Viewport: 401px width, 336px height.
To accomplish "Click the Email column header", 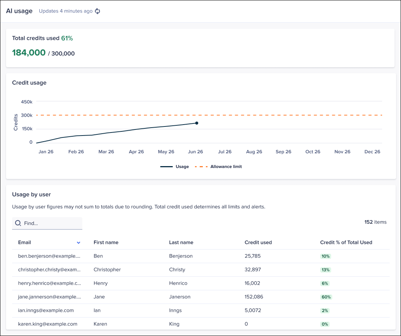I will coord(25,242).
